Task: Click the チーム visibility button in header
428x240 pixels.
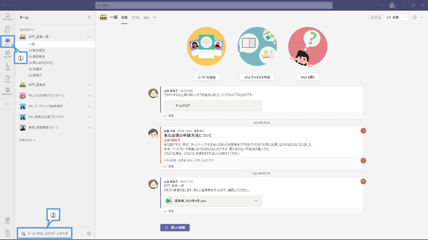Action: click(376, 18)
